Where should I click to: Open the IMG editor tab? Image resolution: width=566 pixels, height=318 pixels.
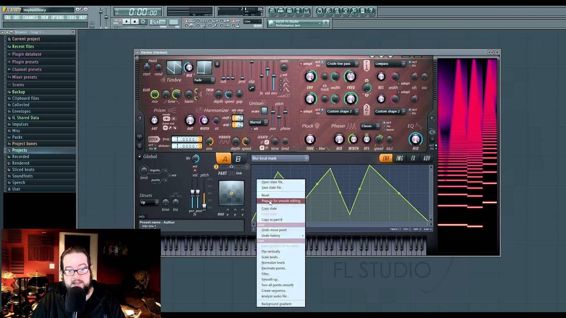(x=399, y=158)
